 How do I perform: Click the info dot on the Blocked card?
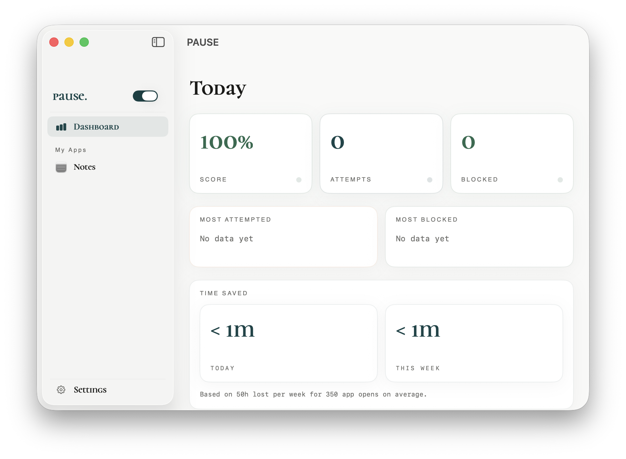560,180
